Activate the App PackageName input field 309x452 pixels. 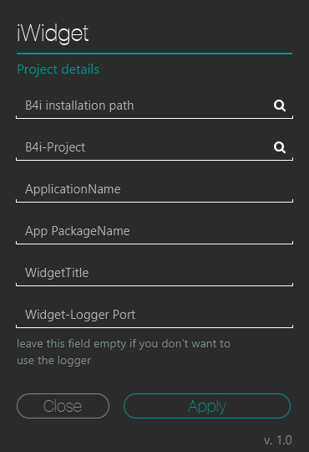coord(154,231)
